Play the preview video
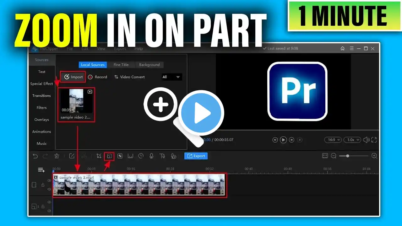Viewport: 402px width, 226px height. pos(283,140)
